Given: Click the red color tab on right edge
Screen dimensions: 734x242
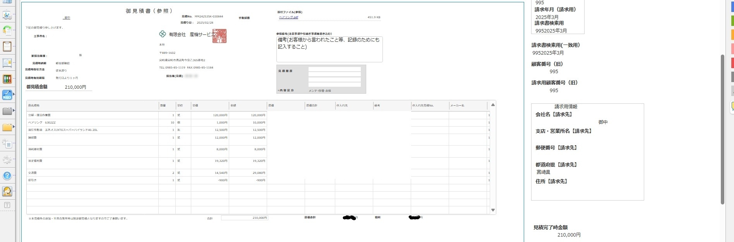Looking at the screenshot, I should pos(732,63).
